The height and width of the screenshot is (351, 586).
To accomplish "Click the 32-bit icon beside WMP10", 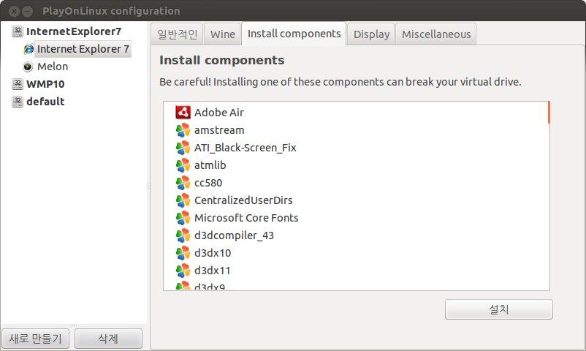I will [x=18, y=84].
